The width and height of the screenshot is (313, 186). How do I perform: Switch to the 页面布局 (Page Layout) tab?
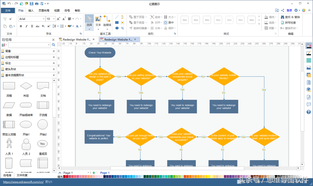[x=44, y=11]
